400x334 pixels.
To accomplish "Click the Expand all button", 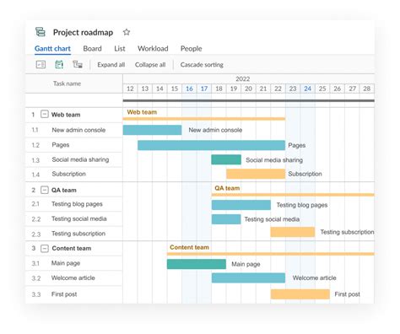I will [111, 65].
